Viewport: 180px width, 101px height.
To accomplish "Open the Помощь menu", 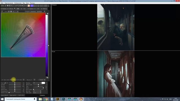I will pyautogui.click(x=32, y=3).
